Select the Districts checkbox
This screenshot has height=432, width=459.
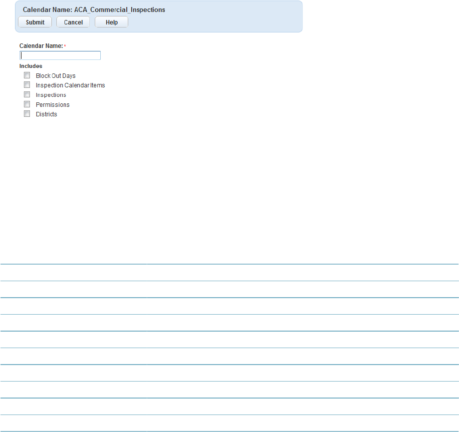pyautogui.click(x=27, y=114)
